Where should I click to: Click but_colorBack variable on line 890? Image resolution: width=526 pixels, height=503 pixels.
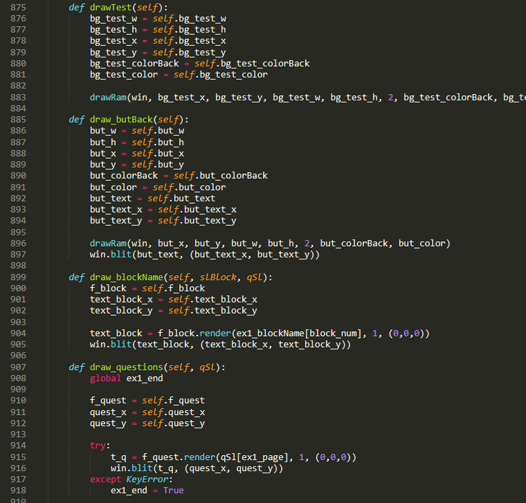point(124,175)
